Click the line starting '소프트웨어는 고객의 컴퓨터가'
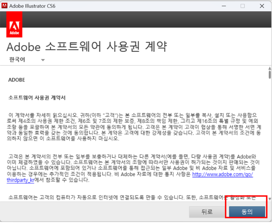Image resolution: width=272 pixels, height=223 pixels. [x=132, y=197]
